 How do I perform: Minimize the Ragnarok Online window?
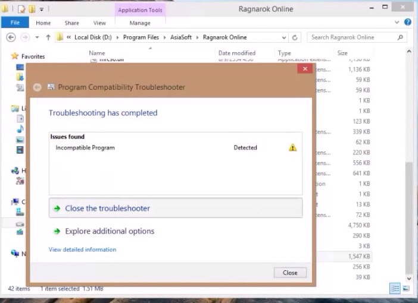(x=372, y=8)
